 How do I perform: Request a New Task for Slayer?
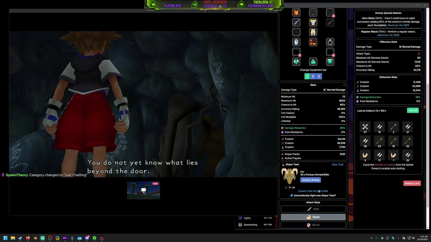(x=338, y=165)
